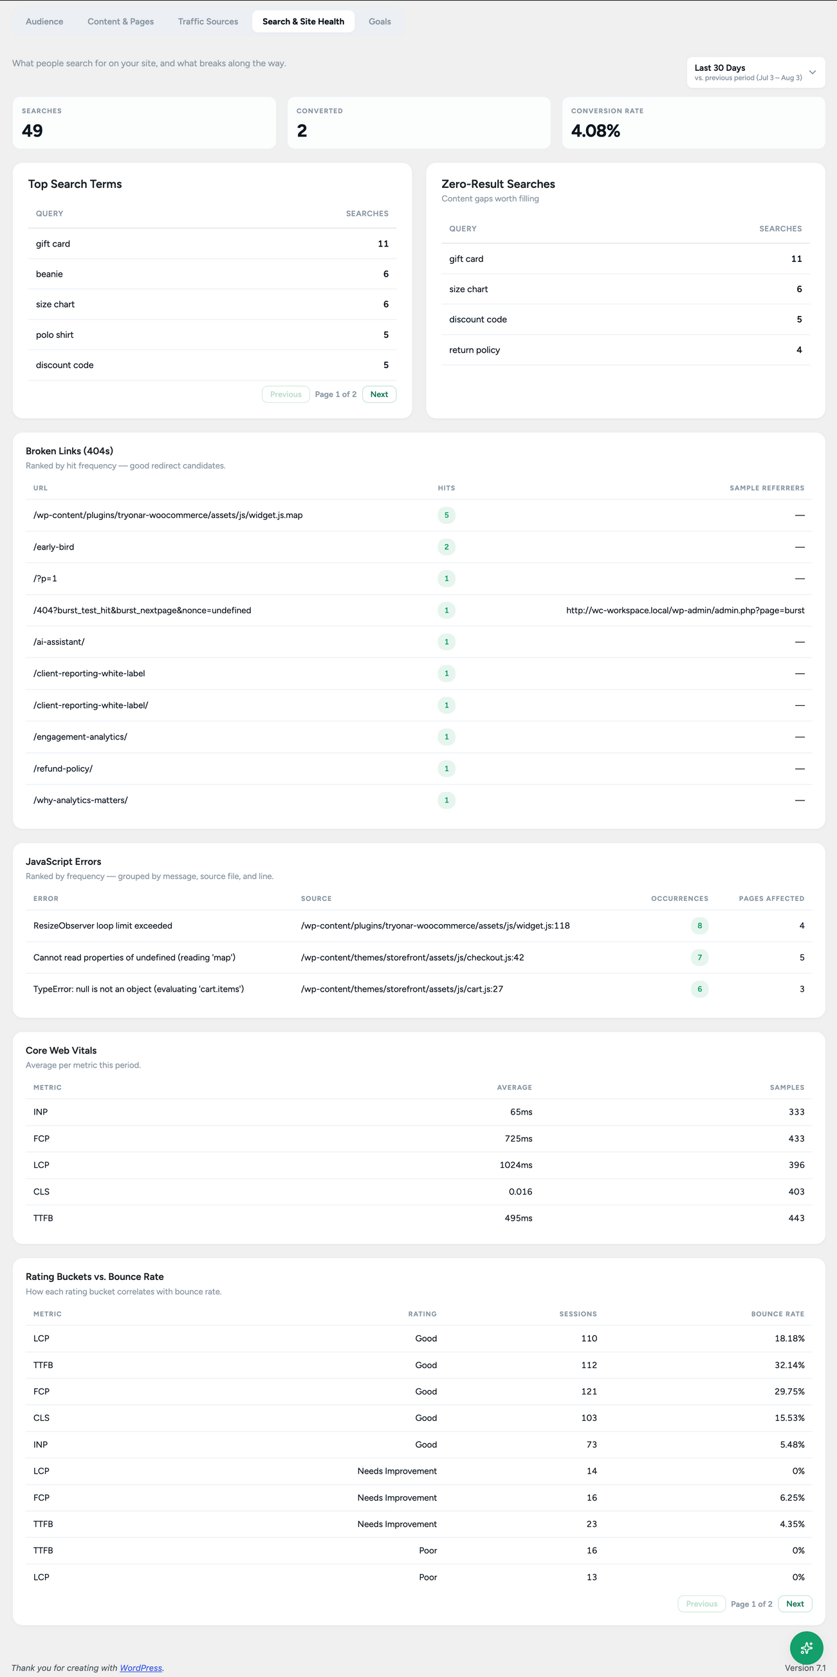Click the 32.14% bounce rate value
The image size is (837, 1677).
point(789,1365)
